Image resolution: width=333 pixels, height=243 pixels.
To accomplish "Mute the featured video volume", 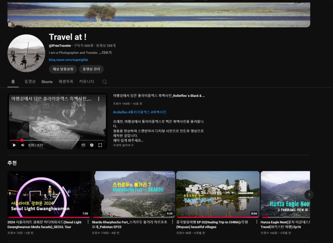I will tap(23, 145).
